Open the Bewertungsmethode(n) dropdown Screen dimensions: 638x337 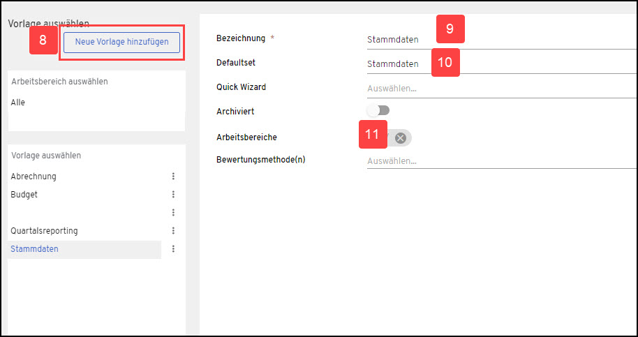(x=501, y=161)
